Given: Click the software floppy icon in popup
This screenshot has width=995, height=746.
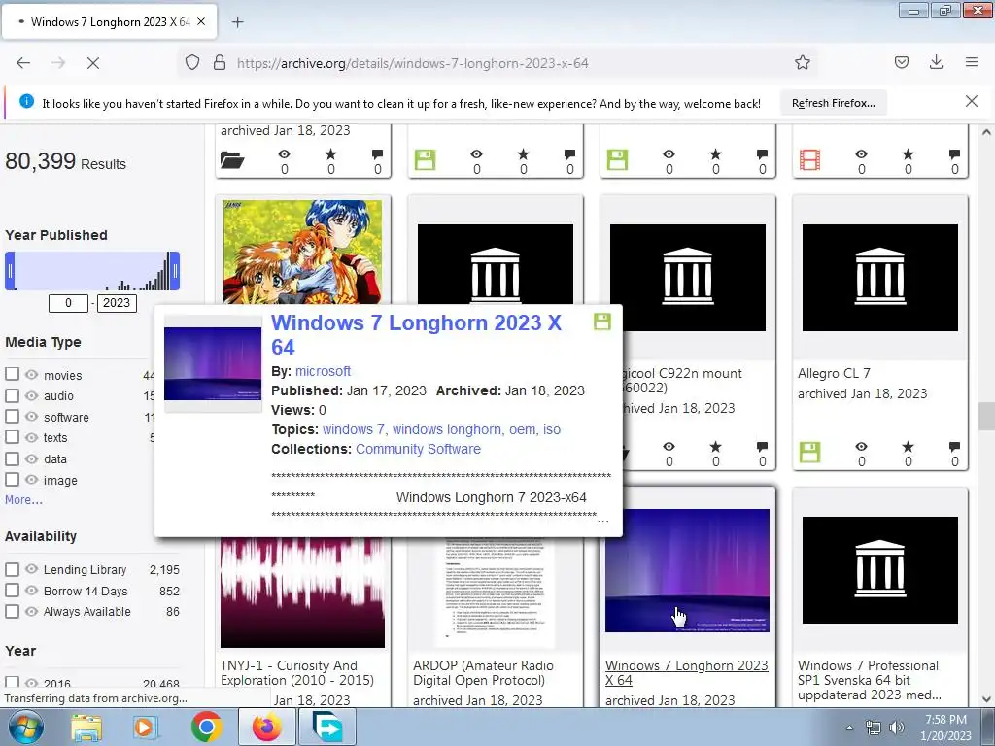Looking at the screenshot, I should click(602, 322).
